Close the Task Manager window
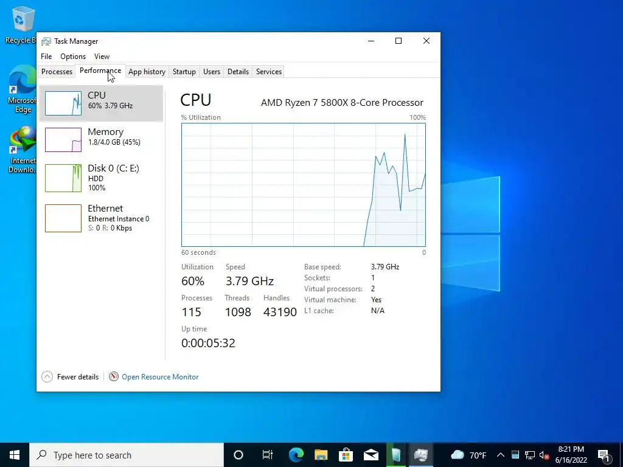Viewport: 623px width, 467px height. pos(426,41)
